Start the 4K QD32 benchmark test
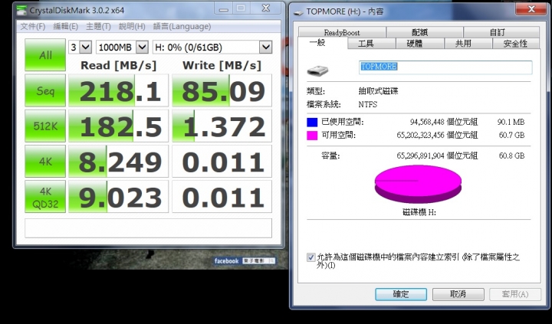Image resolution: width=552 pixels, height=324 pixels. pyautogui.click(x=45, y=197)
